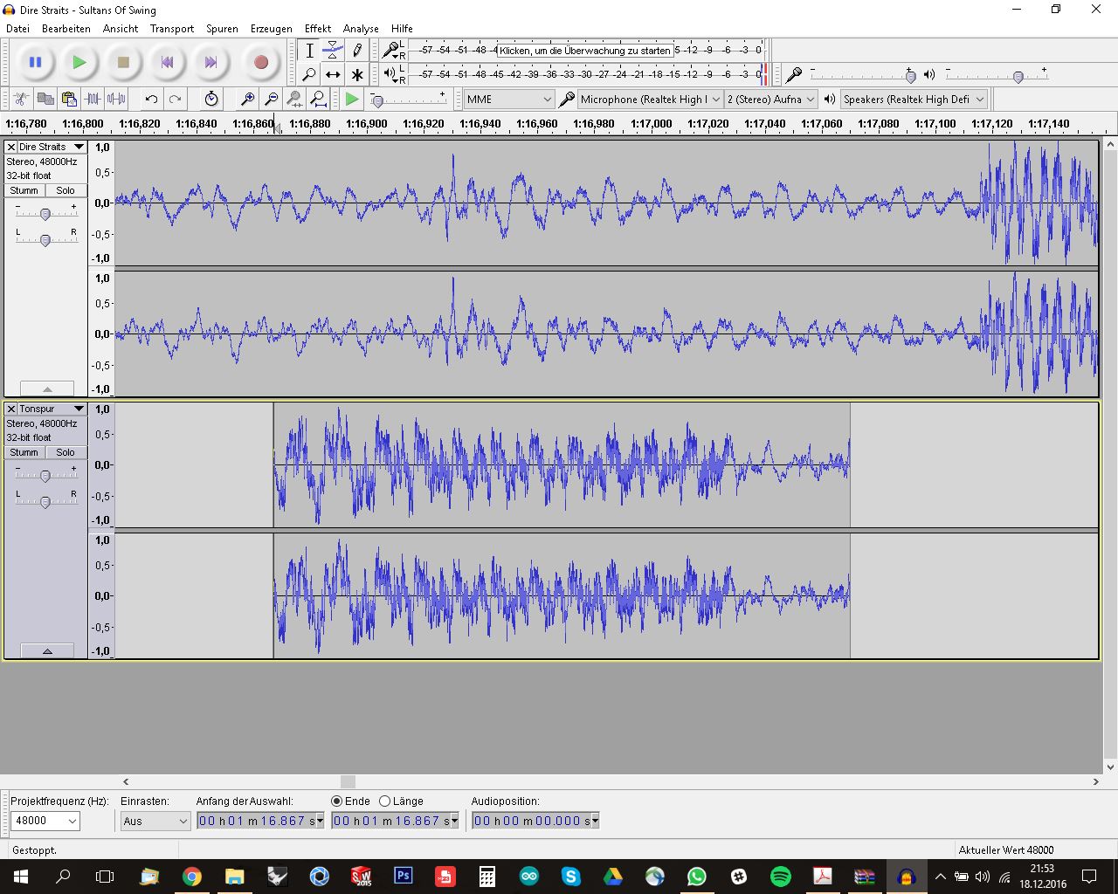The height and width of the screenshot is (894, 1118).
Task: Open the Transport menu
Action: pos(172,28)
